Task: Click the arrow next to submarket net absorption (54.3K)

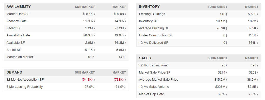Action: tap(94, 80)
